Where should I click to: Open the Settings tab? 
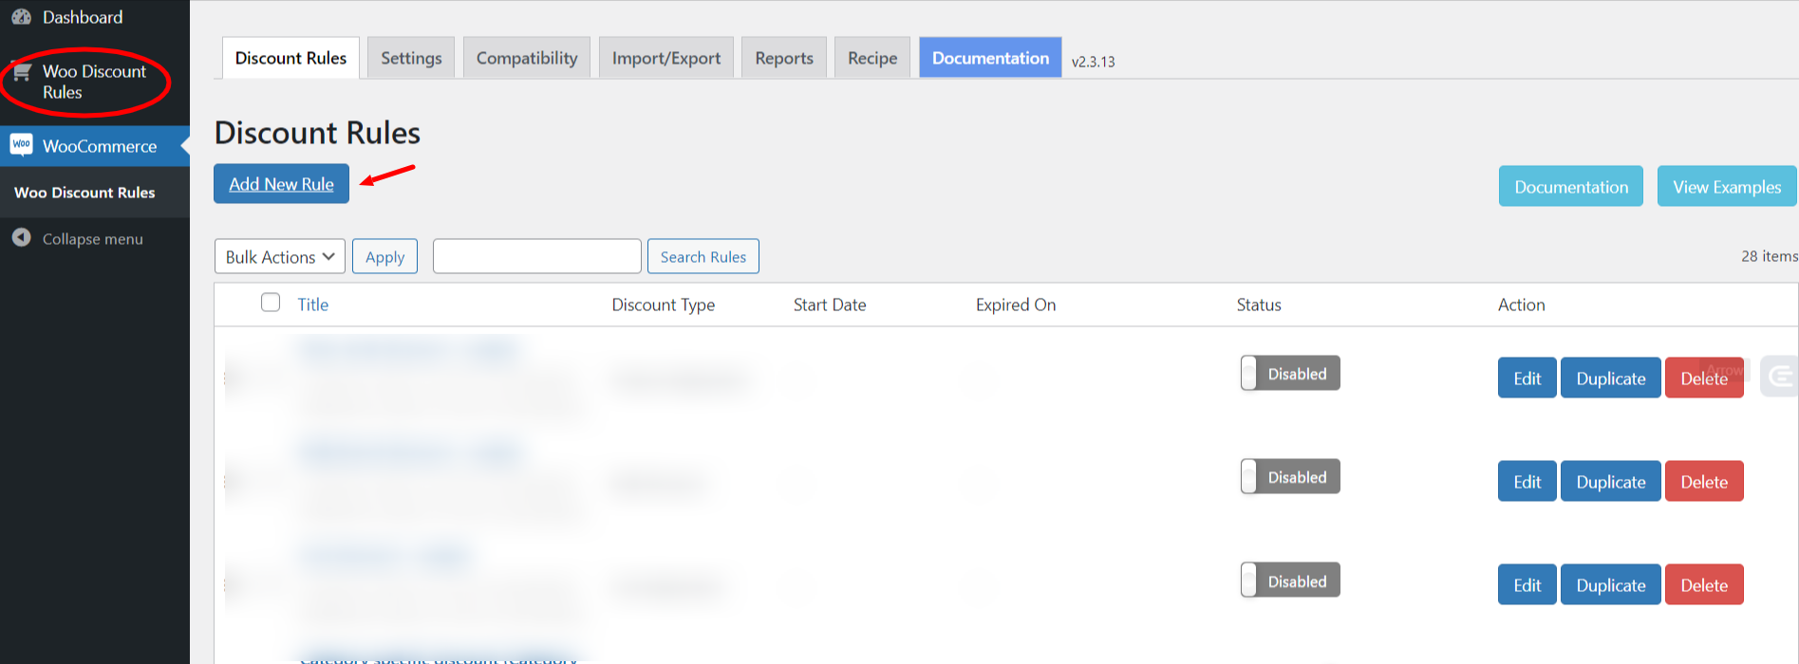(x=411, y=58)
